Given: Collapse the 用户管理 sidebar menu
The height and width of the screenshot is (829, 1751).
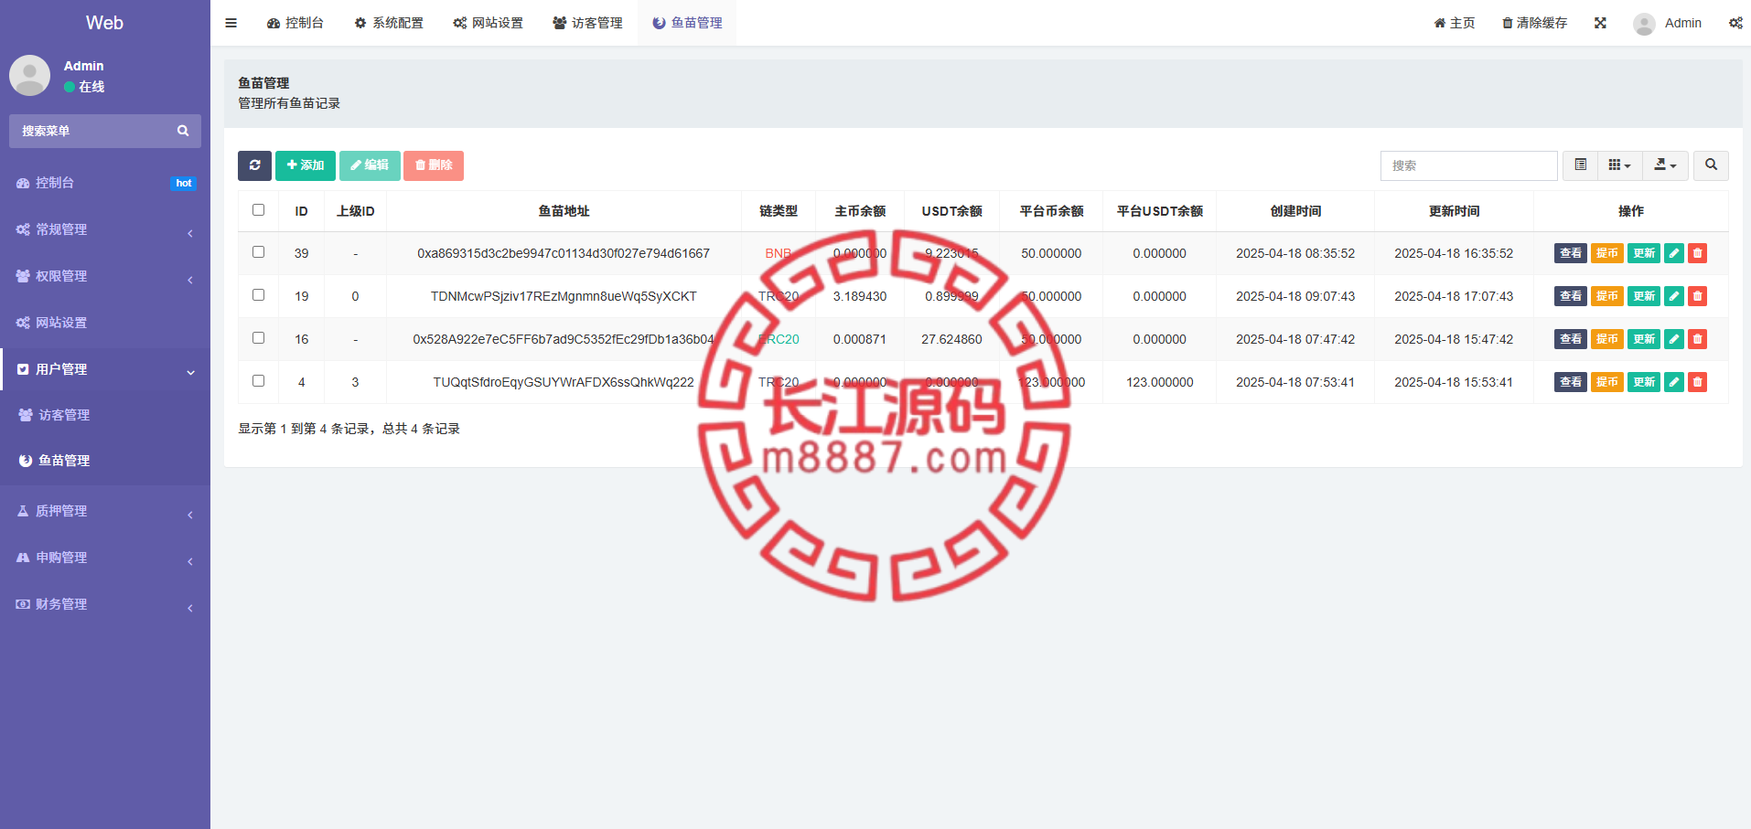Looking at the screenshot, I should point(105,369).
